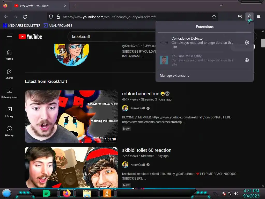Open the Start orb in taskbar
Image resolution: width=265 pixels, height=199 pixels.
coord(7,194)
